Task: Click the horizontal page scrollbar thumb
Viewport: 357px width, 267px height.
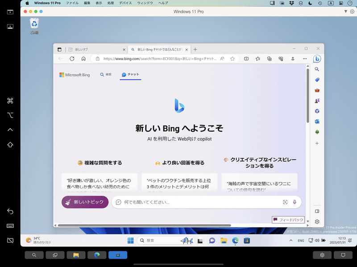Action: [x=144, y=226]
